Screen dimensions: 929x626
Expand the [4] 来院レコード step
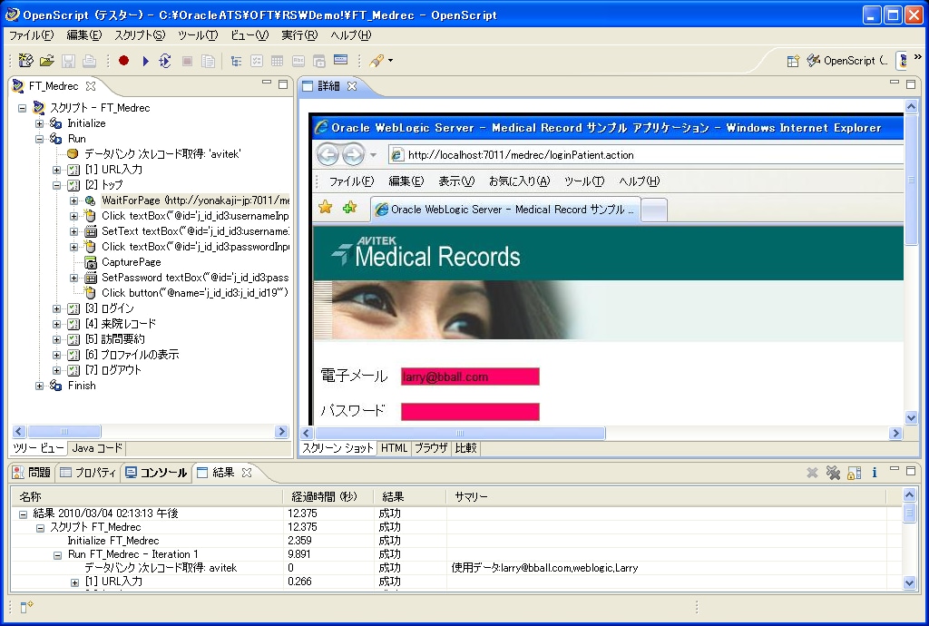coord(57,323)
